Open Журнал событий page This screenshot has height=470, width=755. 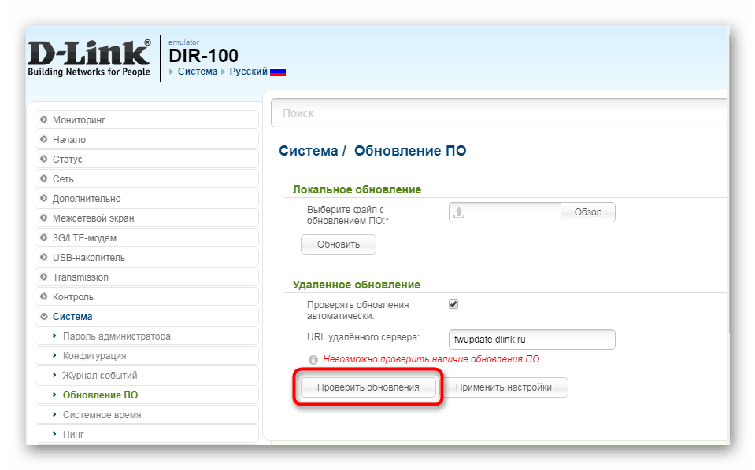coord(147,376)
